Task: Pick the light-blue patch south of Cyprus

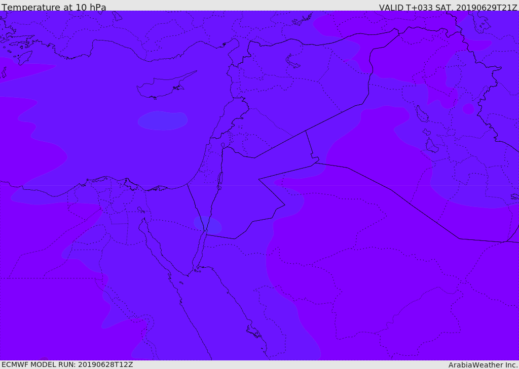Action: [162, 120]
